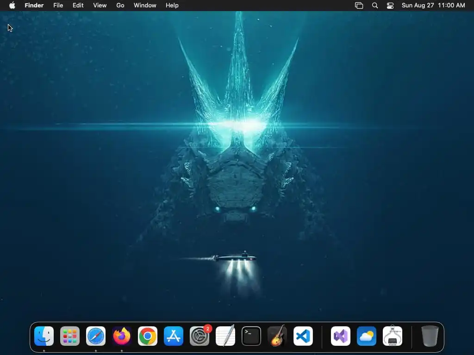Open the Finder application menu
Image resolution: width=474 pixels, height=355 pixels.
click(x=34, y=5)
